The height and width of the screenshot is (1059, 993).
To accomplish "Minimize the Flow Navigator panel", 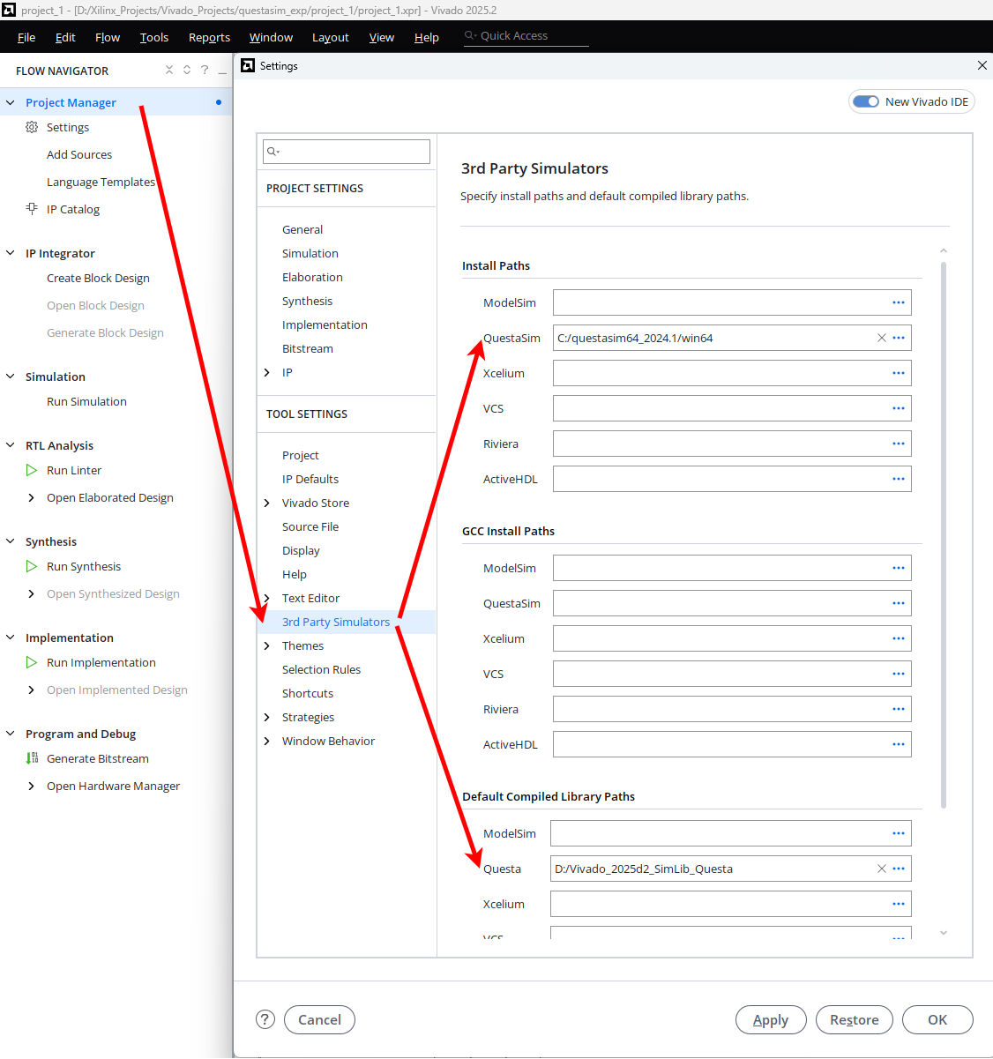I will click(222, 71).
